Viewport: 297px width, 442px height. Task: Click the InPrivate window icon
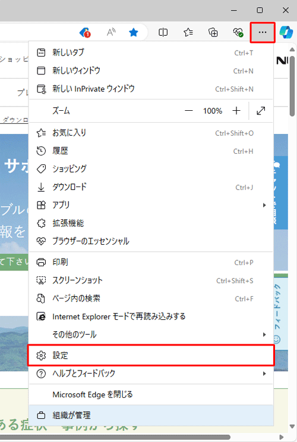click(42, 89)
